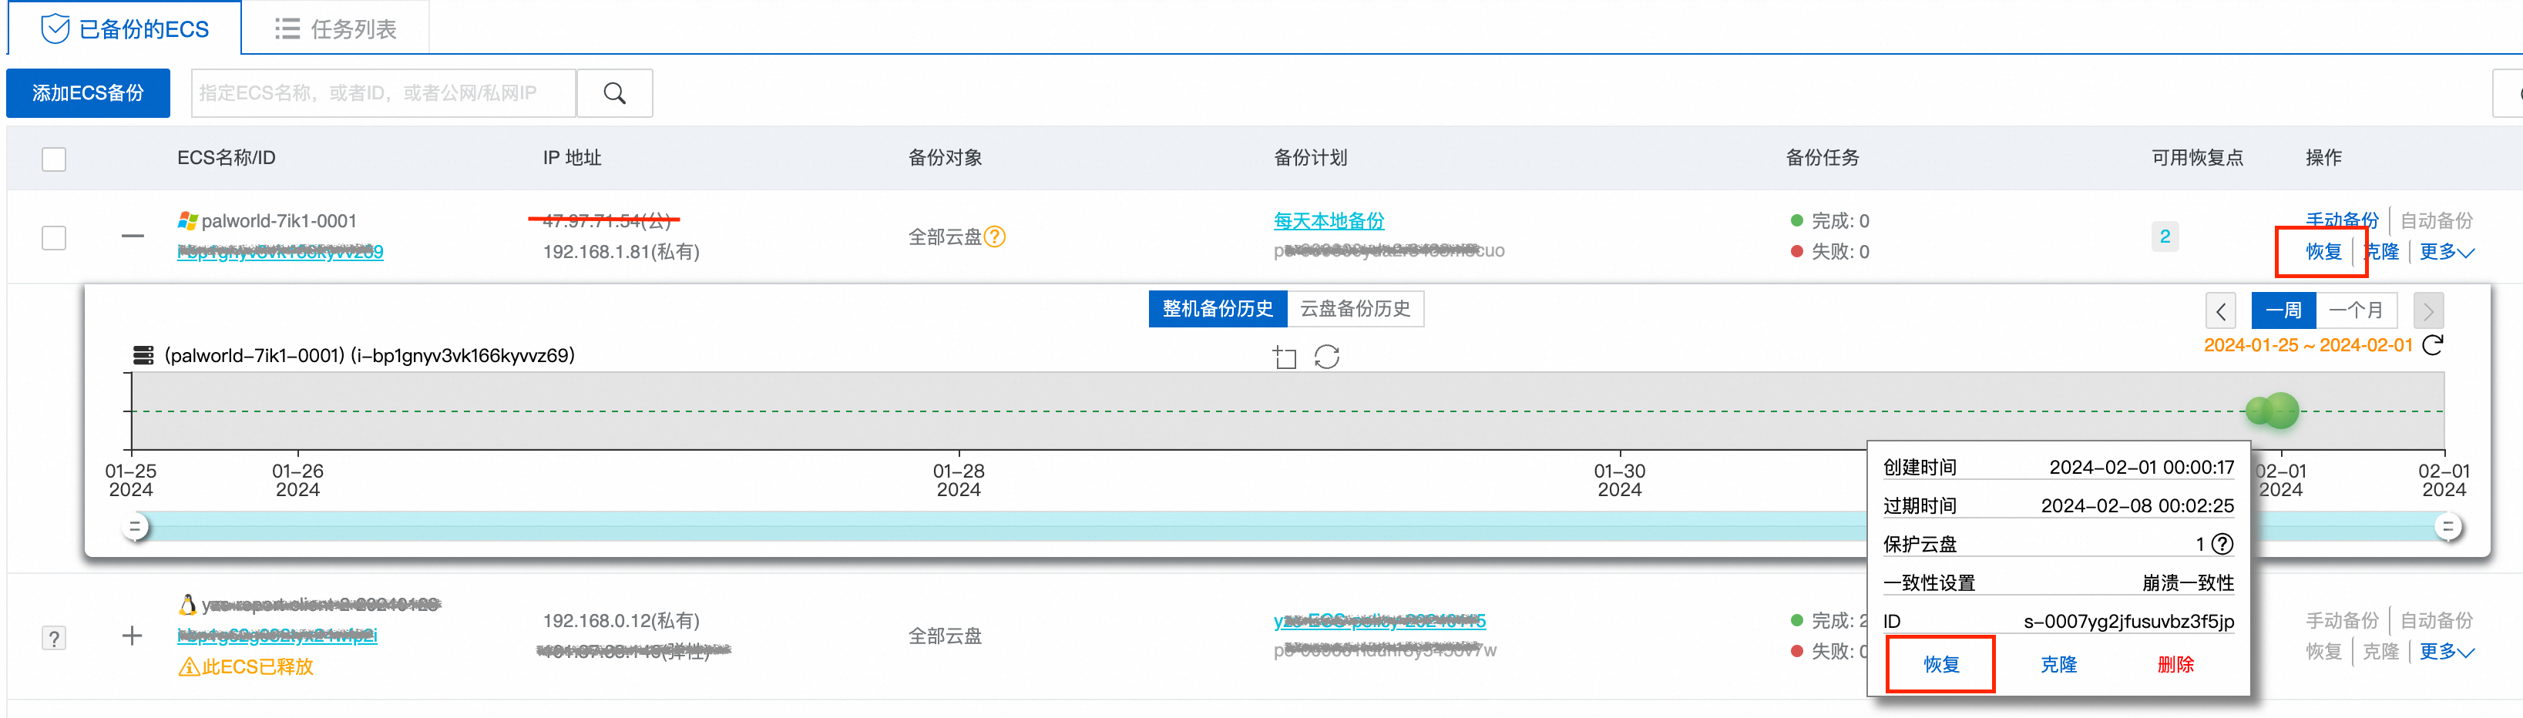The height and width of the screenshot is (718, 2523).
Task: Refresh the date range 2024-01-25 ~ 2024-02-01
Action: 2433,345
